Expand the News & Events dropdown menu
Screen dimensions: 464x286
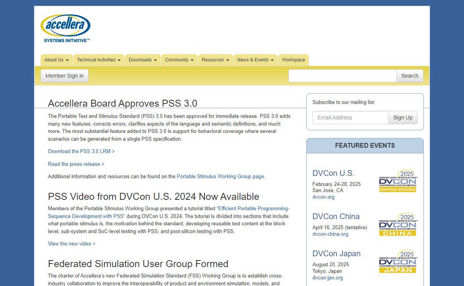point(255,60)
